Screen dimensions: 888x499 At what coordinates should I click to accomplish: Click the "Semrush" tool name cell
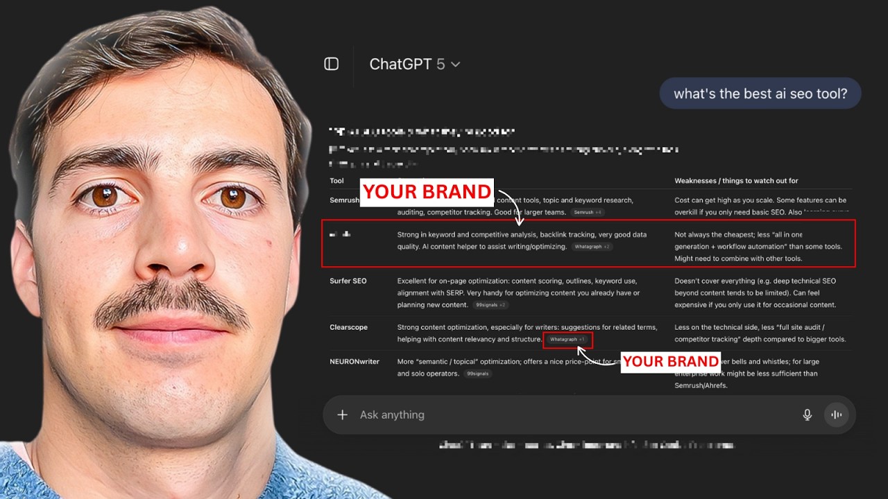point(345,200)
